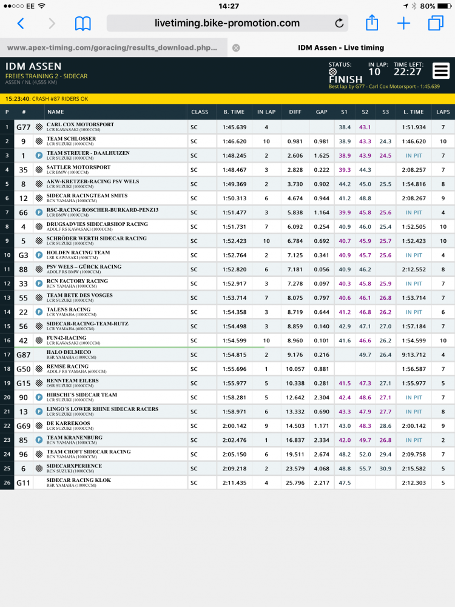Tap the L. TIME column header
Image resolution: width=455 pixels, height=607 pixels.
pyautogui.click(x=414, y=112)
